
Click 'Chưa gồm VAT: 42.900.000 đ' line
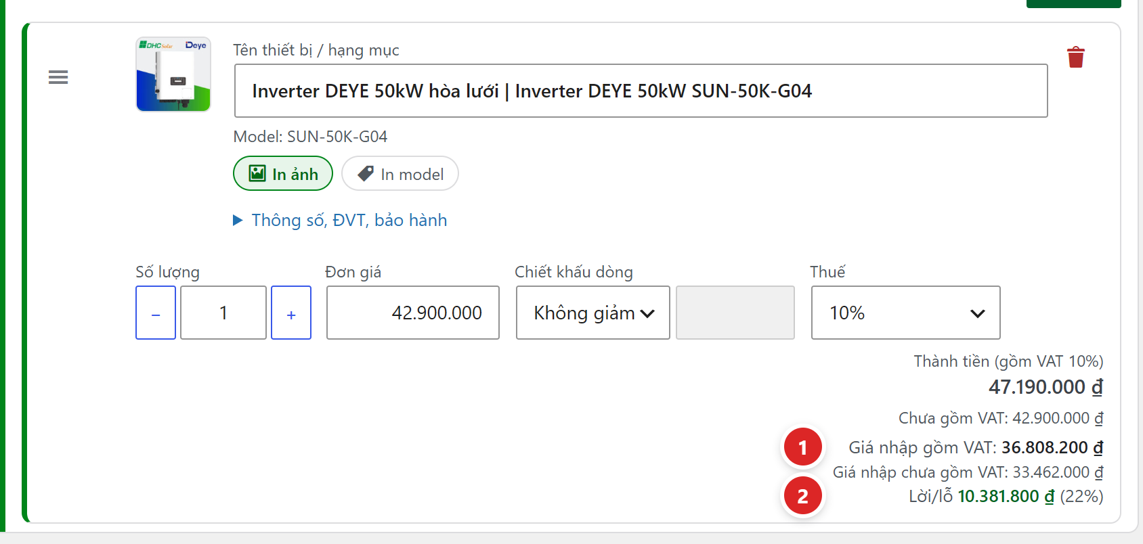pyautogui.click(x=1001, y=418)
